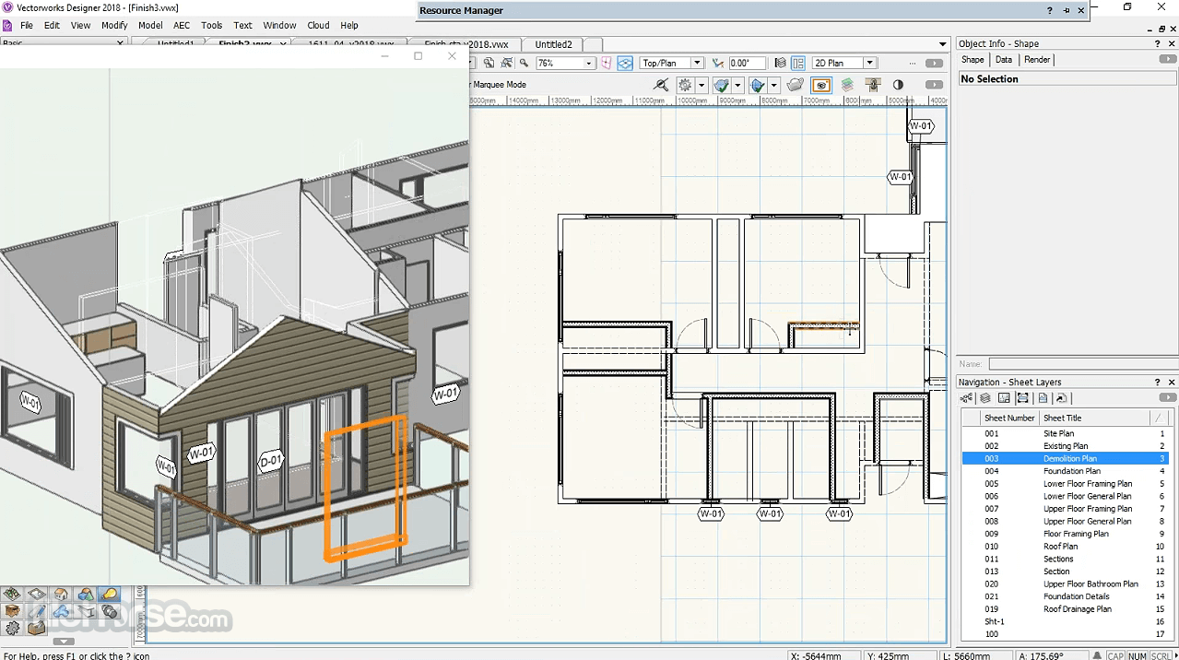The height and width of the screenshot is (660, 1179).
Task: Click the Classes stacked-layers icon in Navigation palette
Action: tap(985, 397)
